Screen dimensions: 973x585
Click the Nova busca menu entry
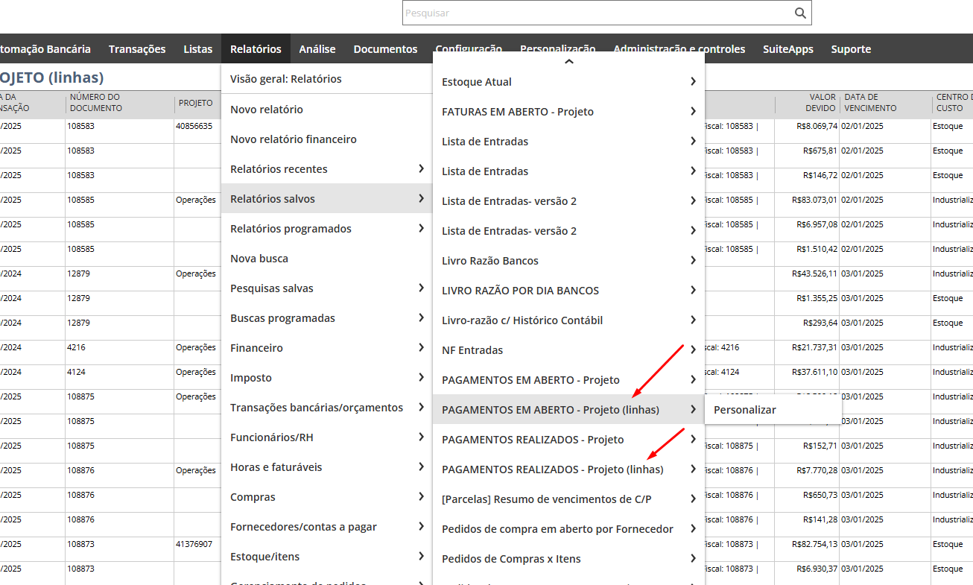(259, 259)
